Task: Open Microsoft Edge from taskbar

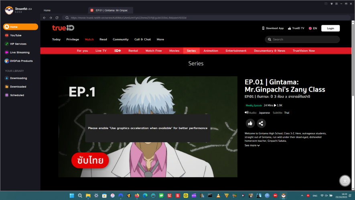Action: click(x=145, y=196)
